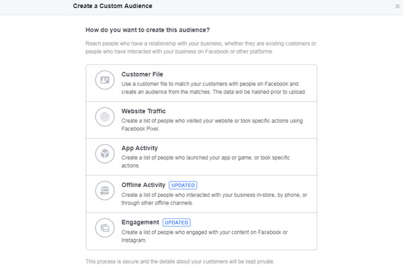Pick the App Activity option title
Screen dimensions: 403x268
pyautogui.click(x=140, y=148)
